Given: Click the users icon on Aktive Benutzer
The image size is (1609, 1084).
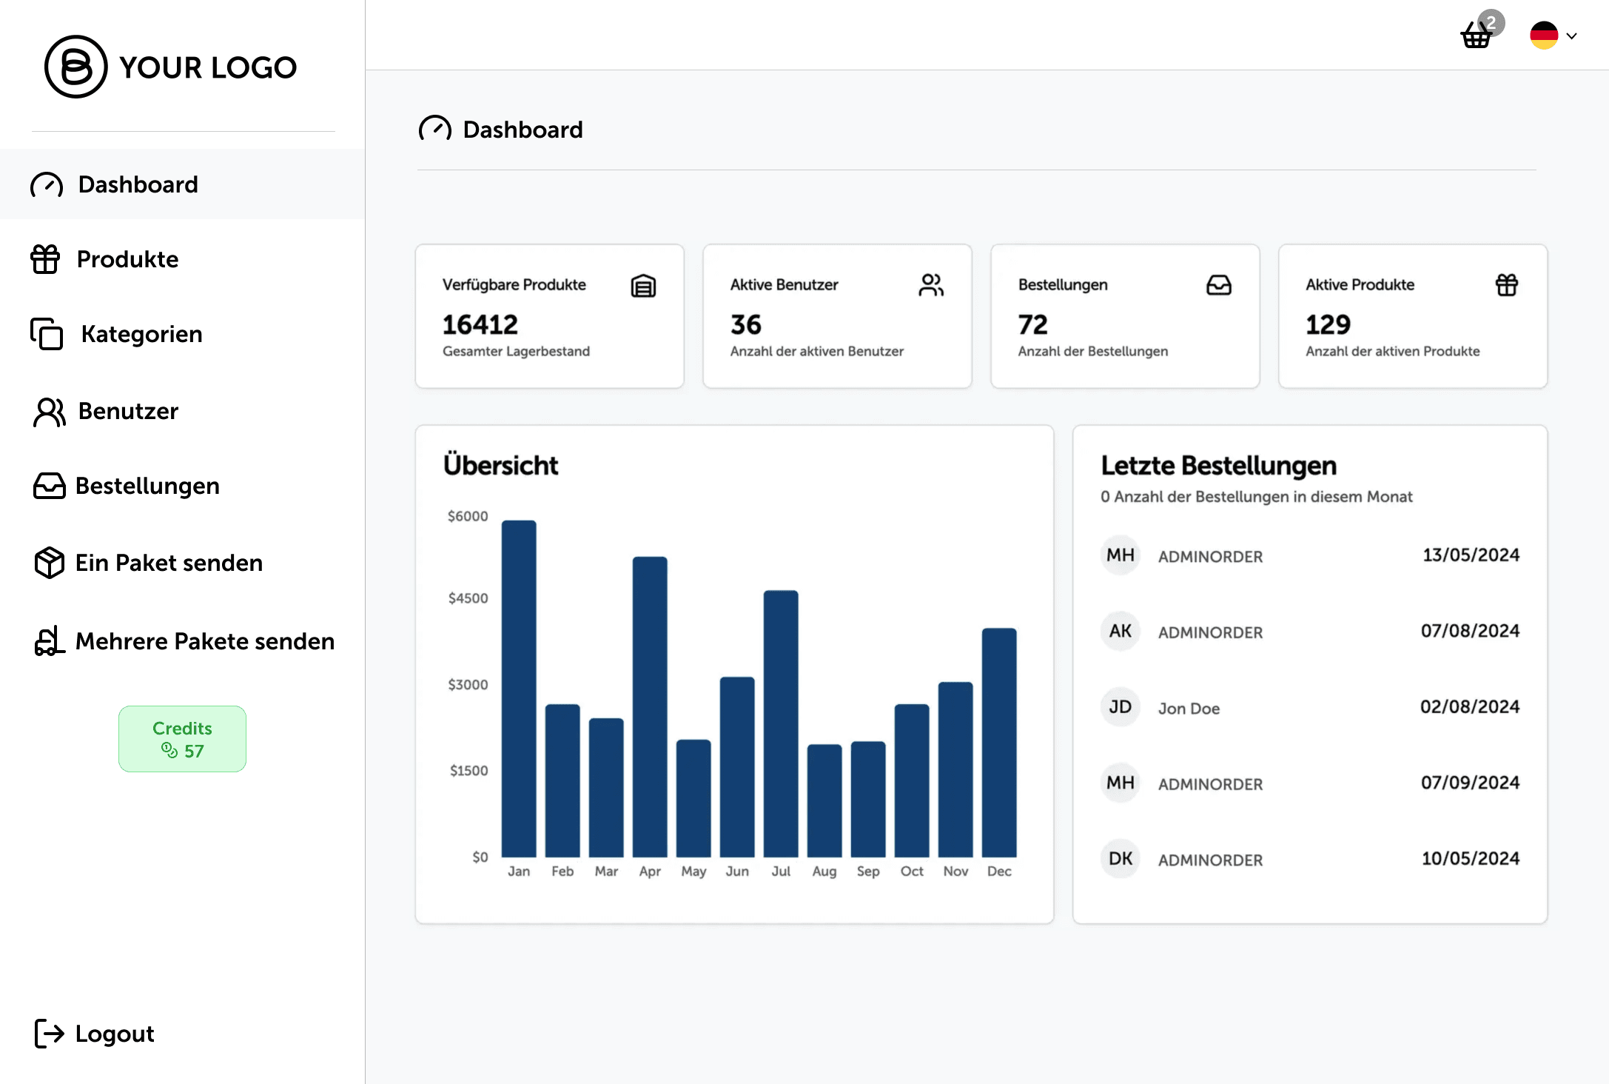Looking at the screenshot, I should click(x=931, y=285).
